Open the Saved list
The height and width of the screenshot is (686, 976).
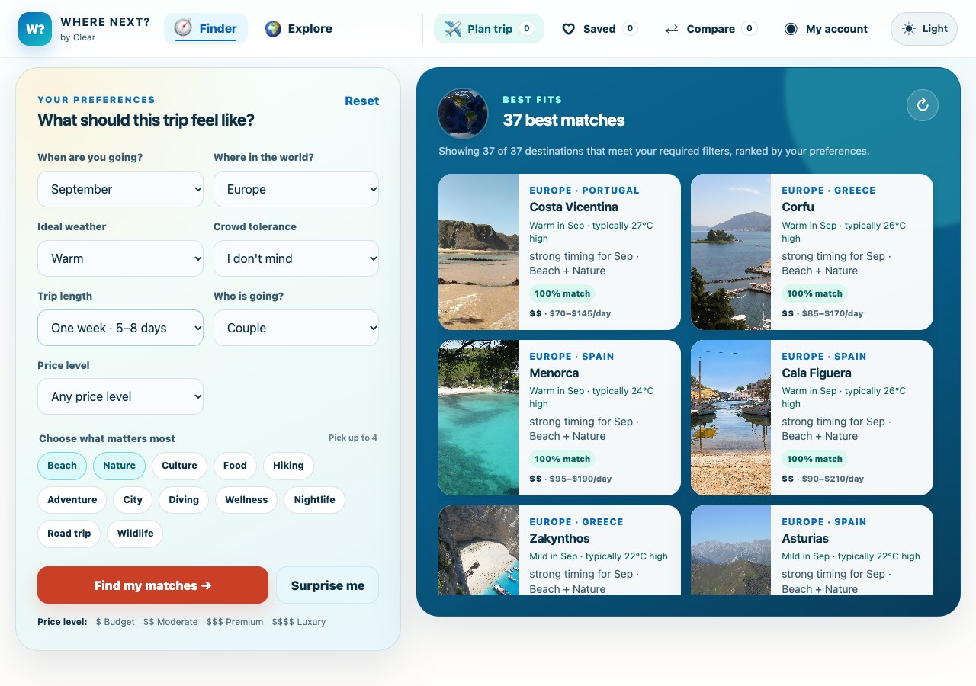pyautogui.click(x=599, y=29)
